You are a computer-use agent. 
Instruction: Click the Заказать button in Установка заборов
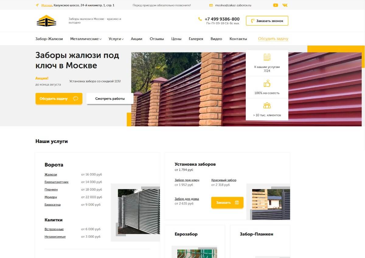pos(227,202)
